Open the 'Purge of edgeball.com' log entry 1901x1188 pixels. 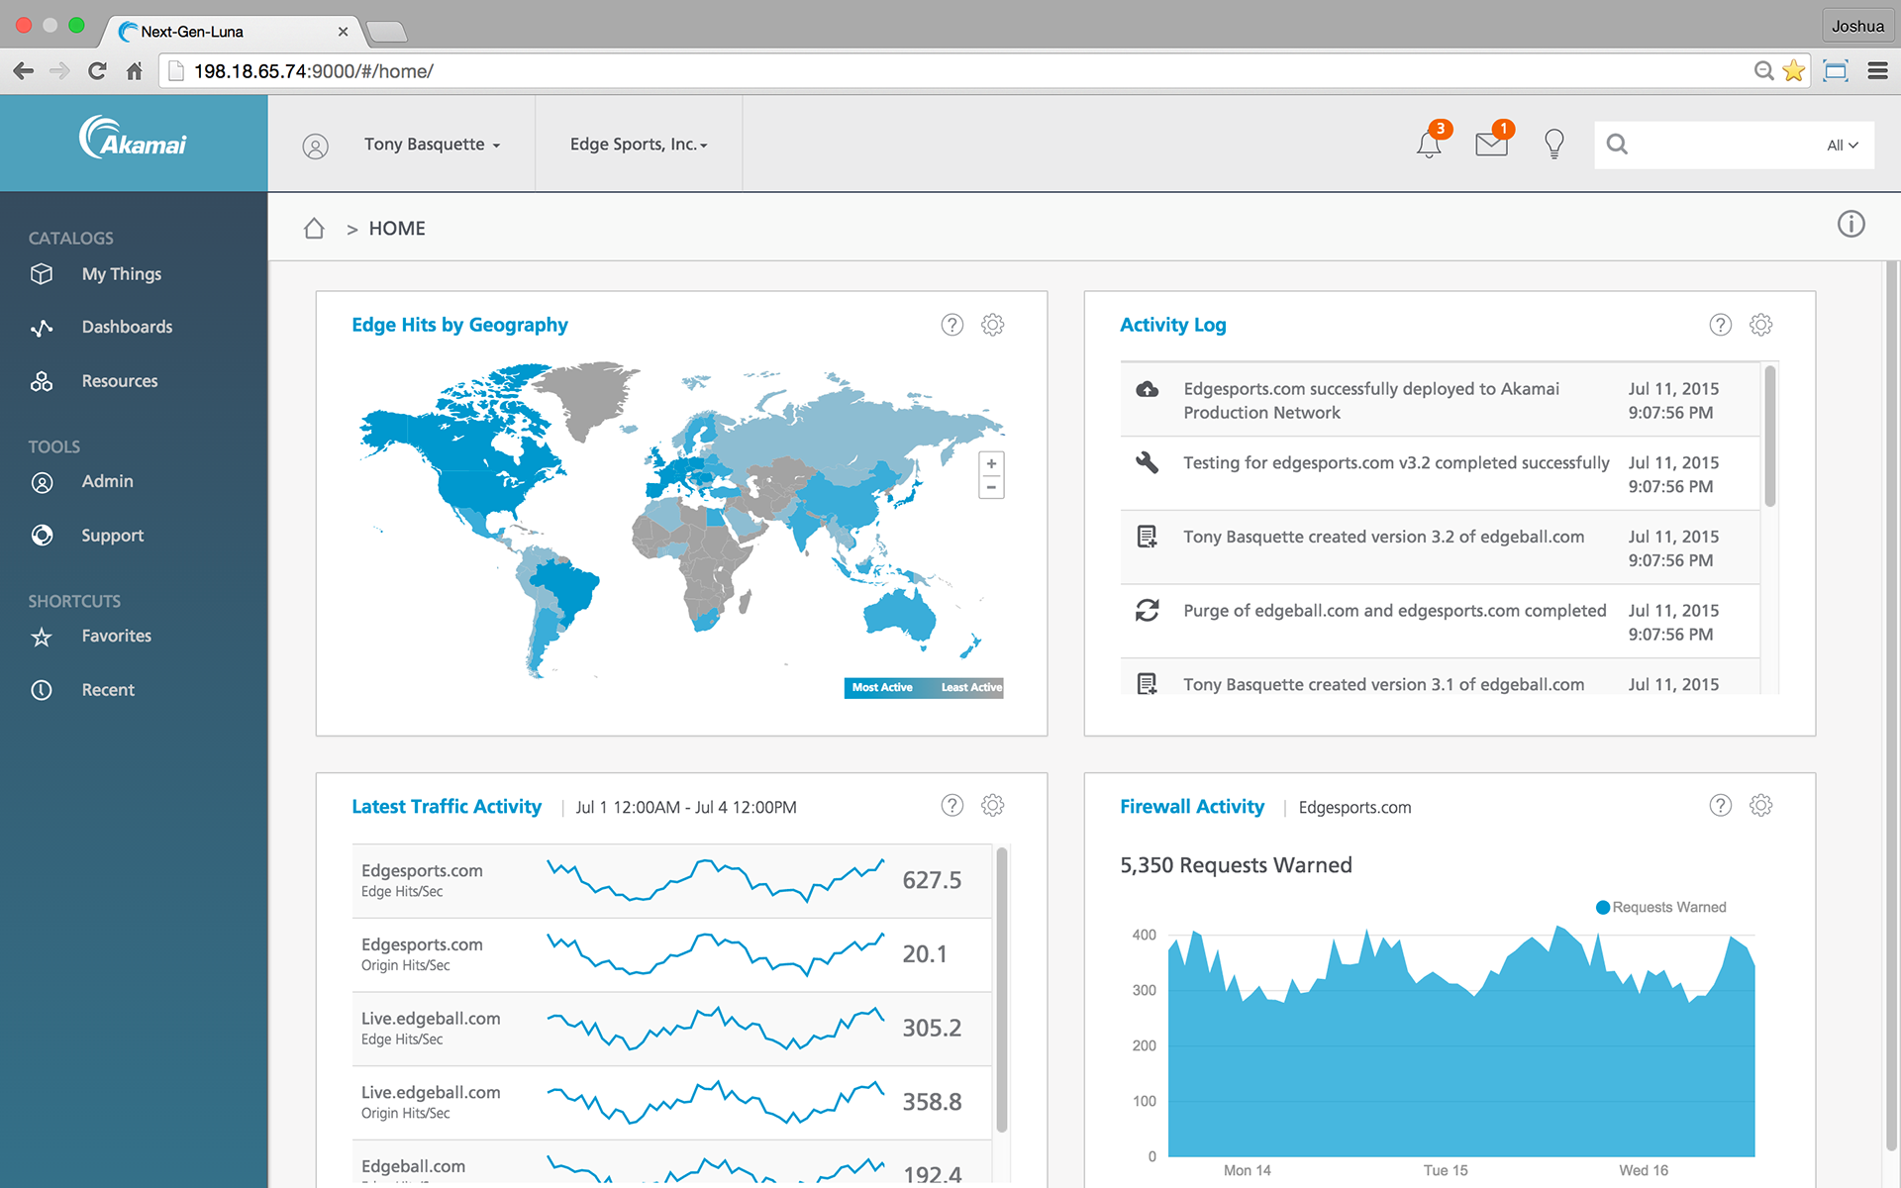coord(1440,622)
